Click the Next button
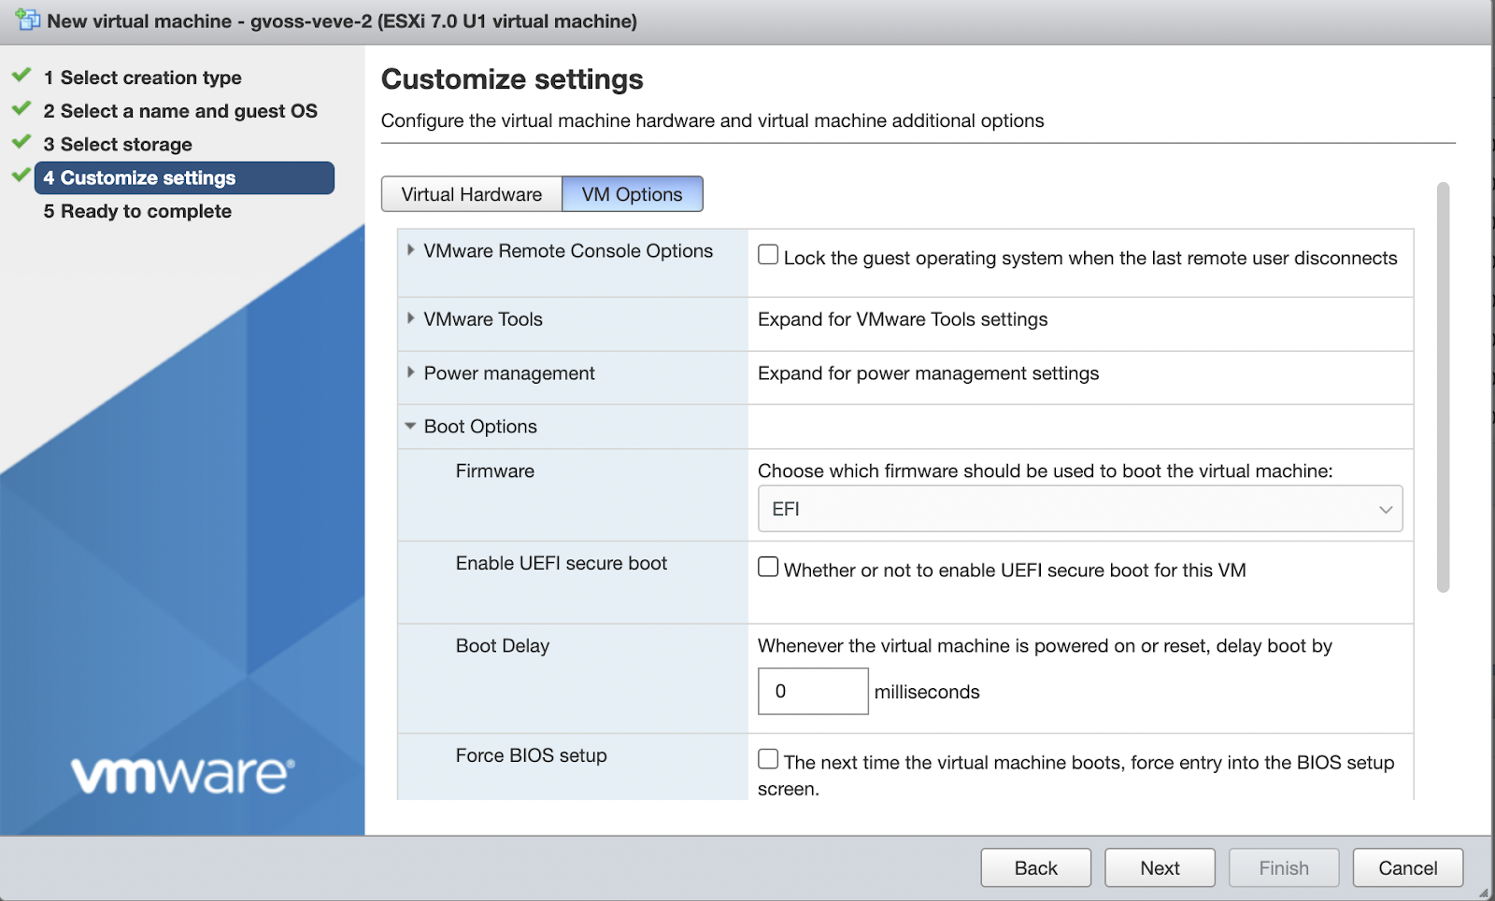This screenshot has height=901, width=1495. (x=1160, y=867)
